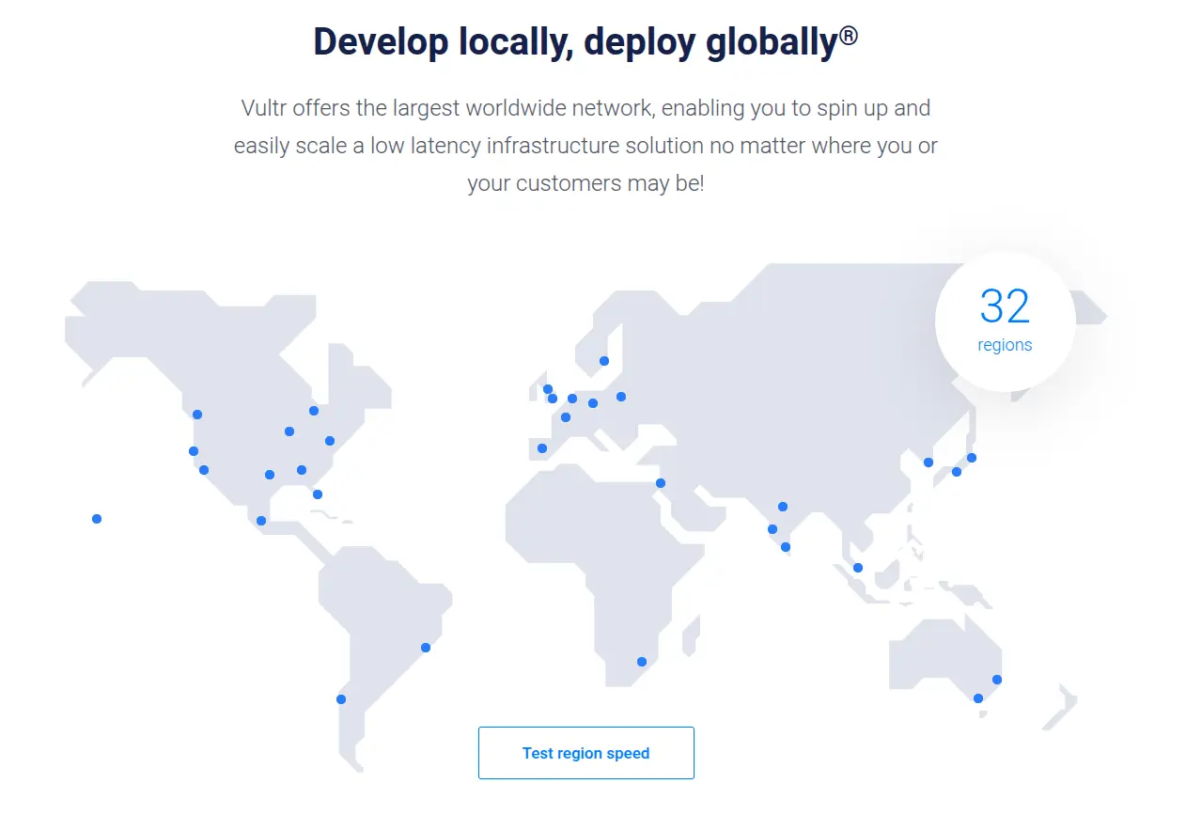Click the 32 regions circle badge
1186x815 pixels.
pyautogui.click(x=1005, y=320)
